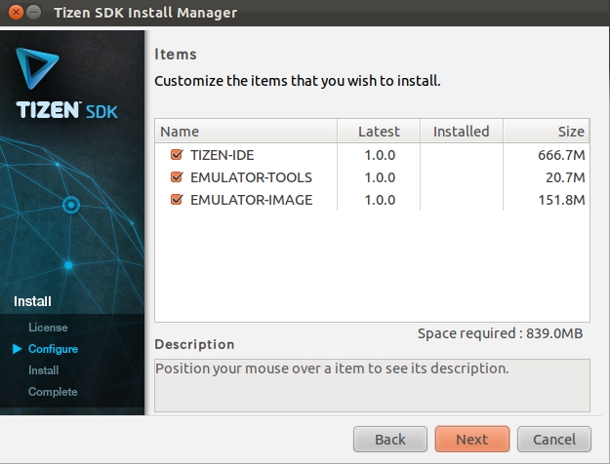Click the Items heading
This screenshot has height=464, width=610.
tap(176, 54)
